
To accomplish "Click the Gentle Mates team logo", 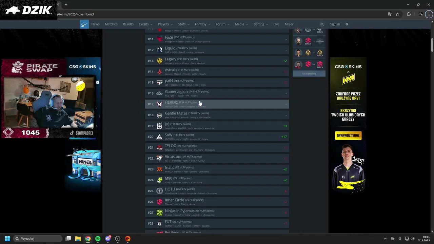I will 159,115.
